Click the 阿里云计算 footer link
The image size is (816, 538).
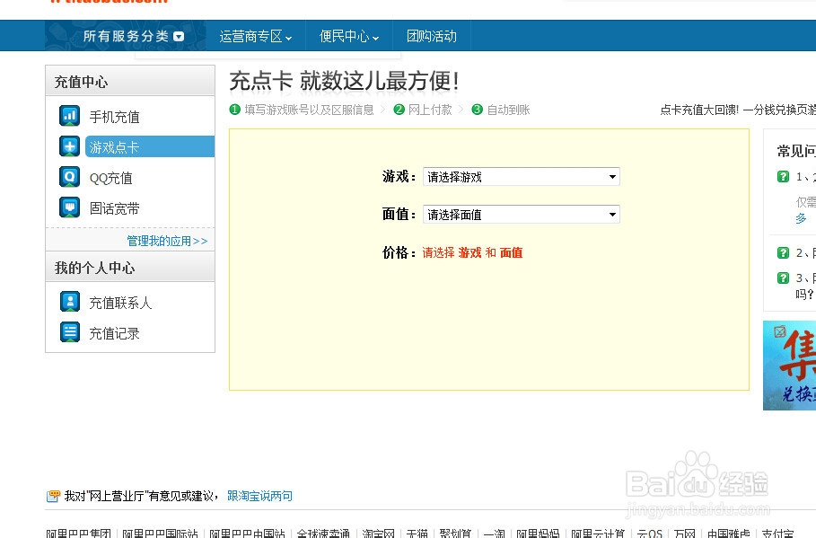tap(598, 534)
